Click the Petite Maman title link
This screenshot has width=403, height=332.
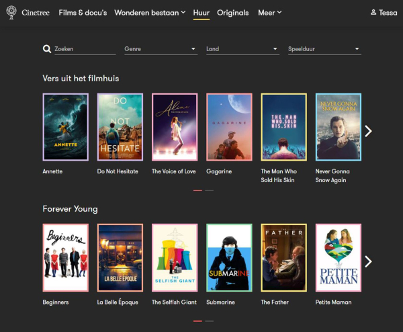[x=333, y=302]
